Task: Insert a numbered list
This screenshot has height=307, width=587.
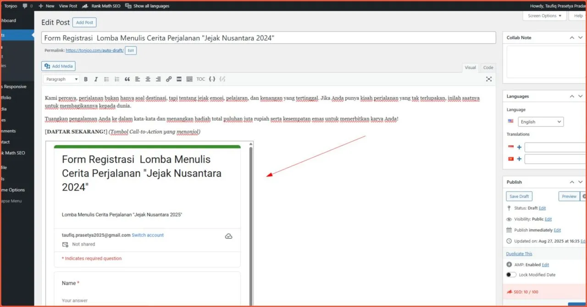Action: point(116,79)
